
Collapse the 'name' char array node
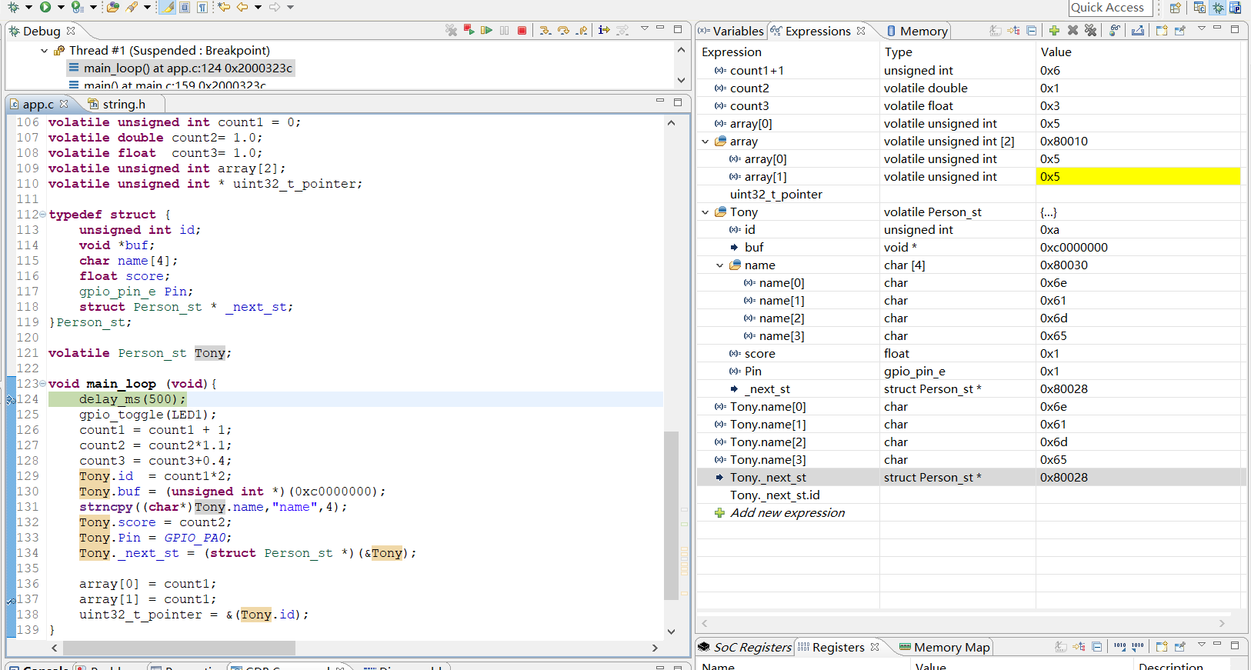[720, 265]
